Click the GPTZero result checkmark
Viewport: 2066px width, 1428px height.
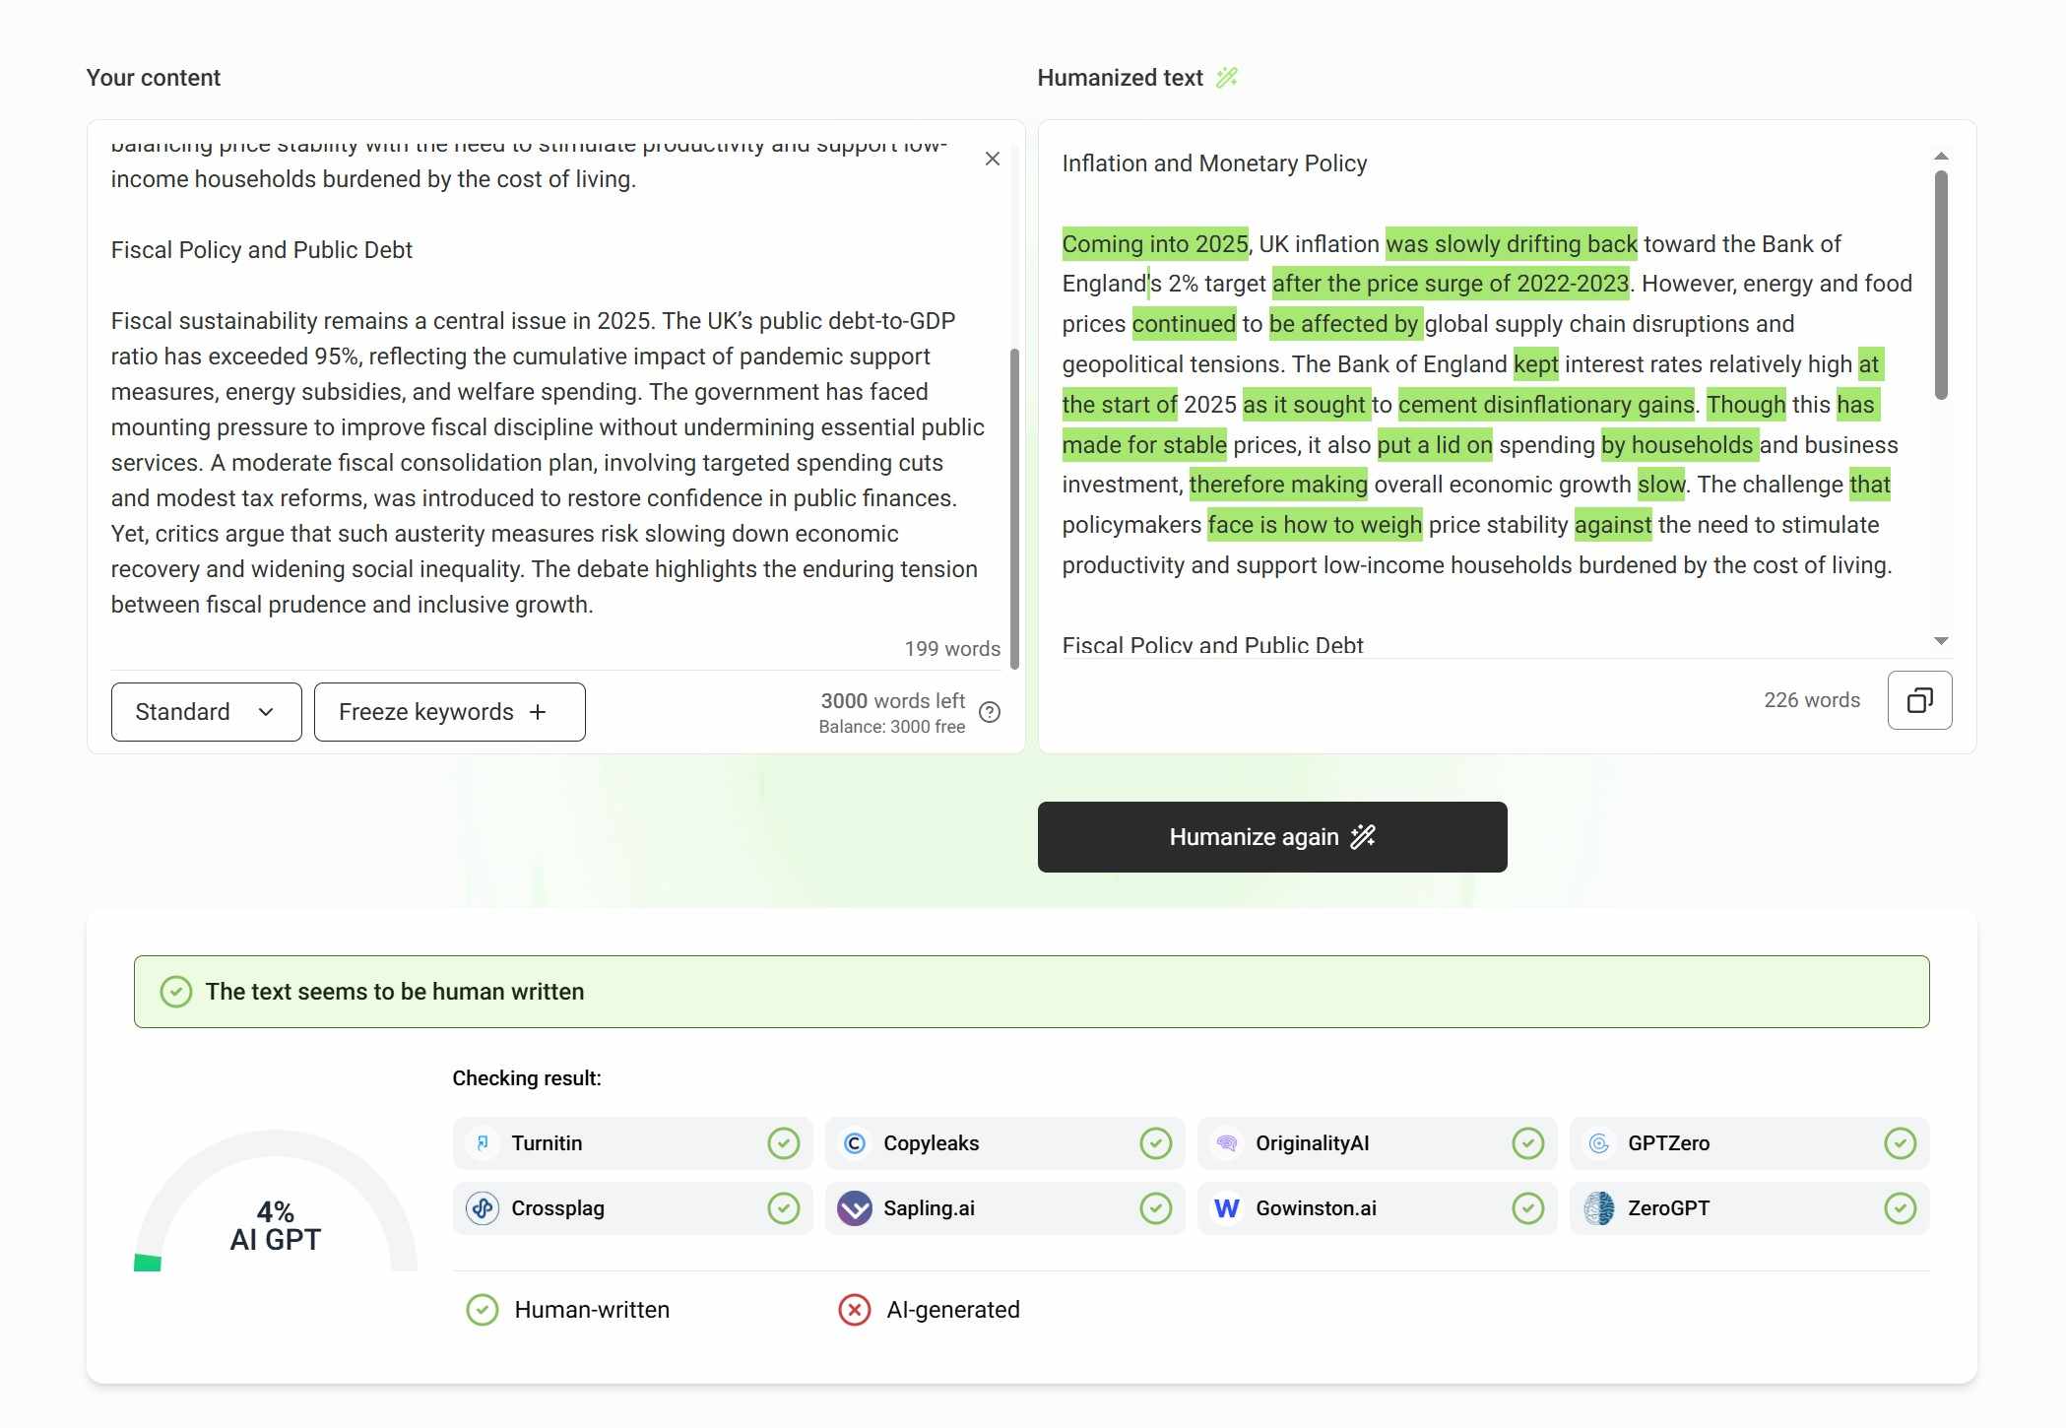[x=1900, y=1143]
